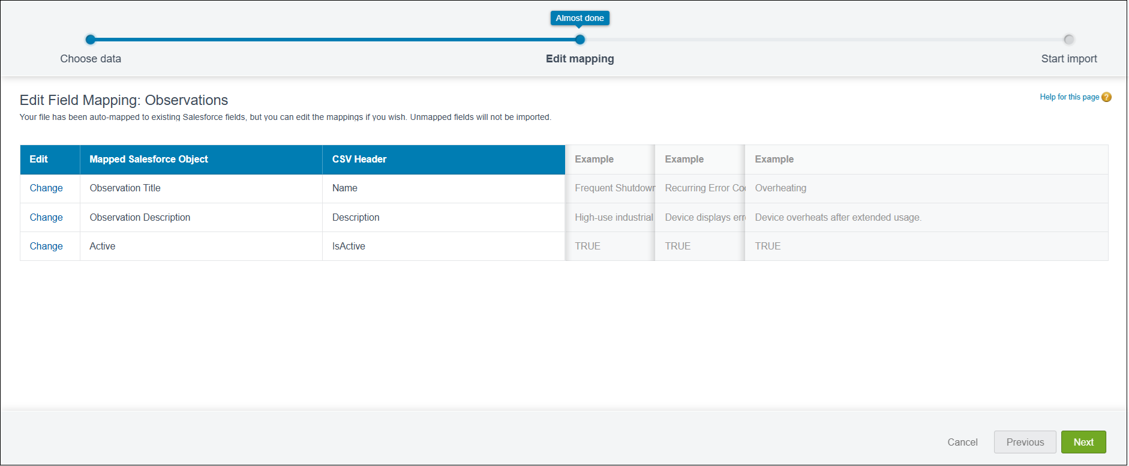Click the Edit mapping step label

click(x=580, y=59)
